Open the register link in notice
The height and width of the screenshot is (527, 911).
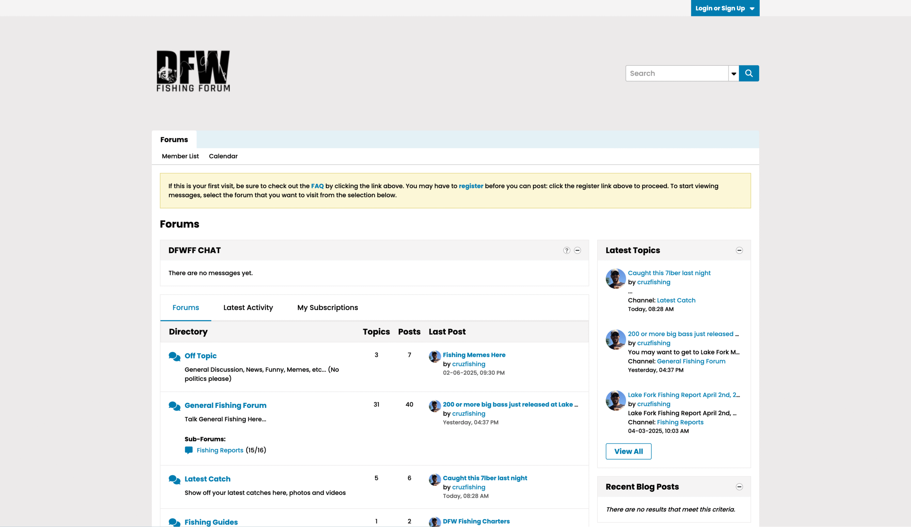tap(471, 186)
